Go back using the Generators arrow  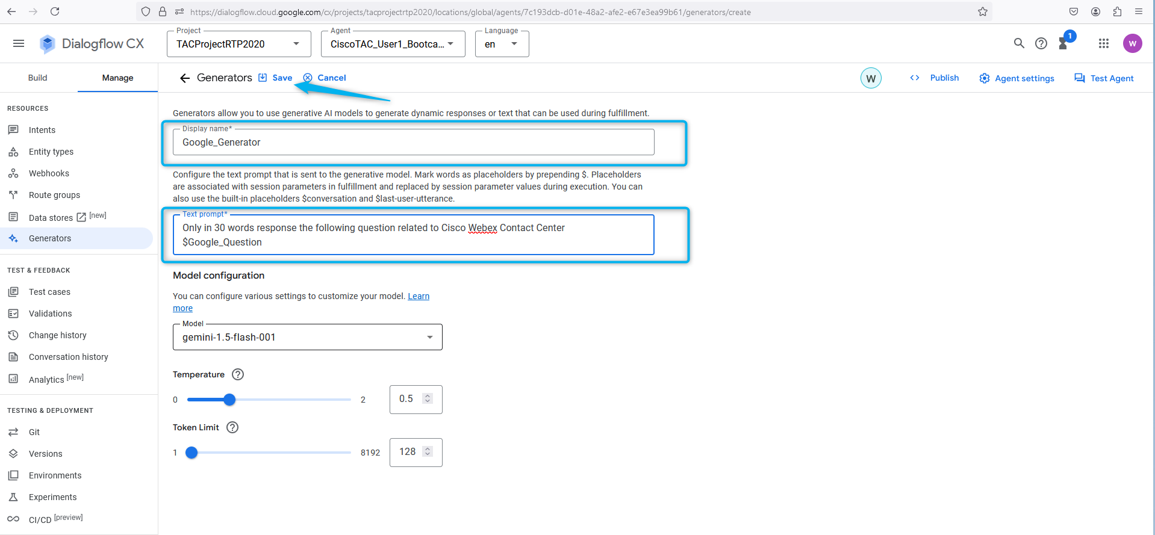click(185, 78)
